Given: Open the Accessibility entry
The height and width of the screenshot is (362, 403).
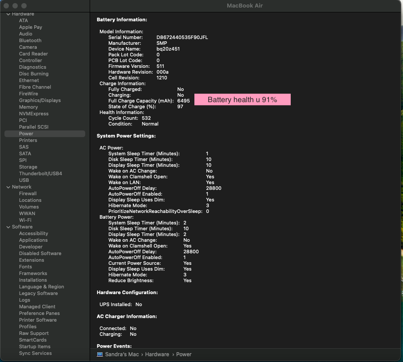Looking at the screenshot, I should (x=33, y=233).
